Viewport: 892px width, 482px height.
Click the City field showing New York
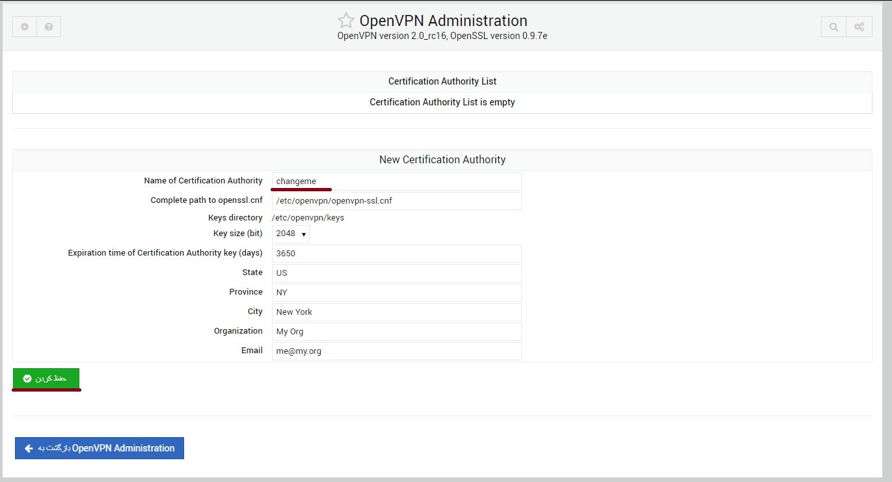point(396,312)
